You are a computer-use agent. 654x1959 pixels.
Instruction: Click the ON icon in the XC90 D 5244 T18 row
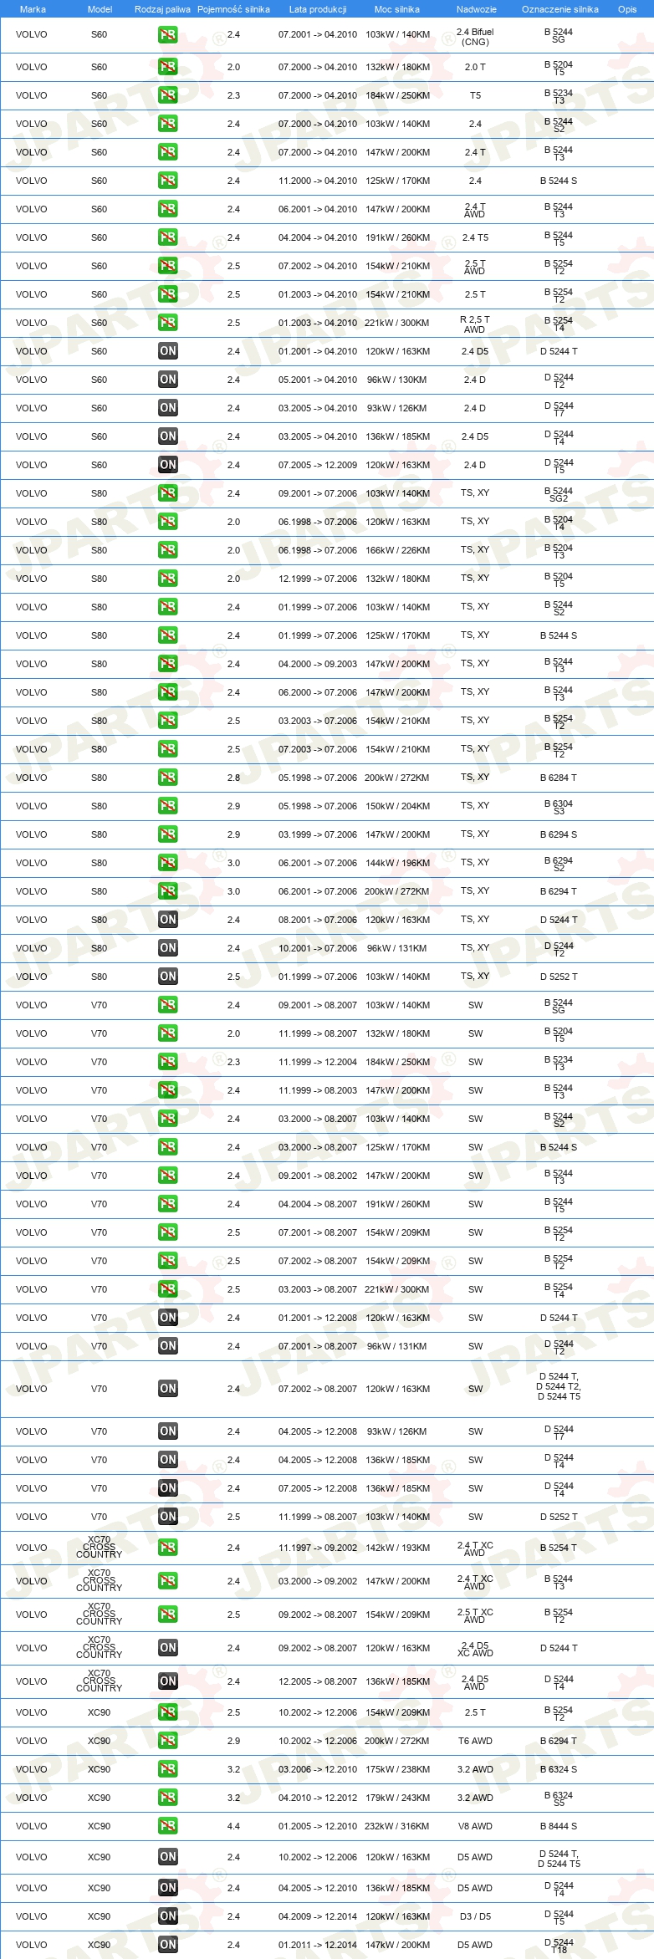(168, 1945)
